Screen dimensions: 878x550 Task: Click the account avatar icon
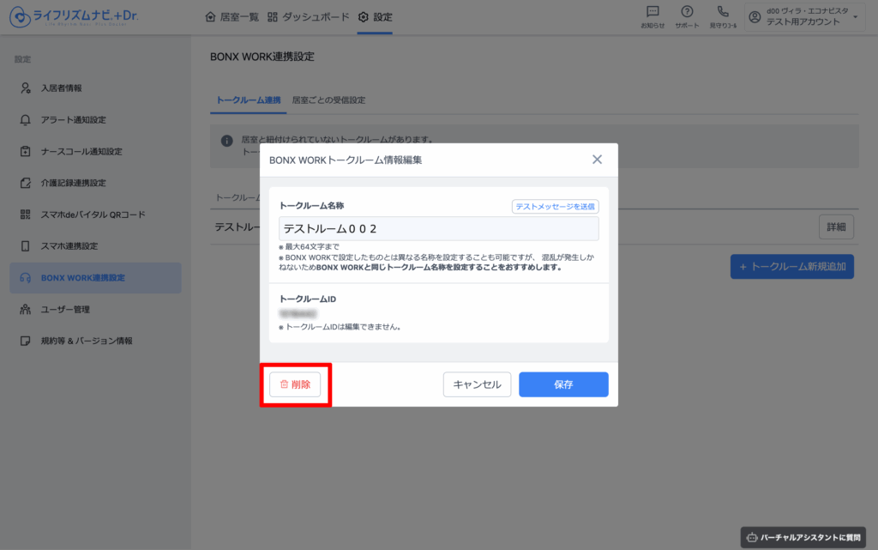pyautogui.click(x=755, y=17)
